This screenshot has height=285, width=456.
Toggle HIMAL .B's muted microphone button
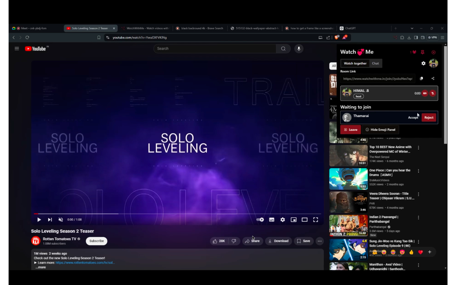[x=432, y=93]
